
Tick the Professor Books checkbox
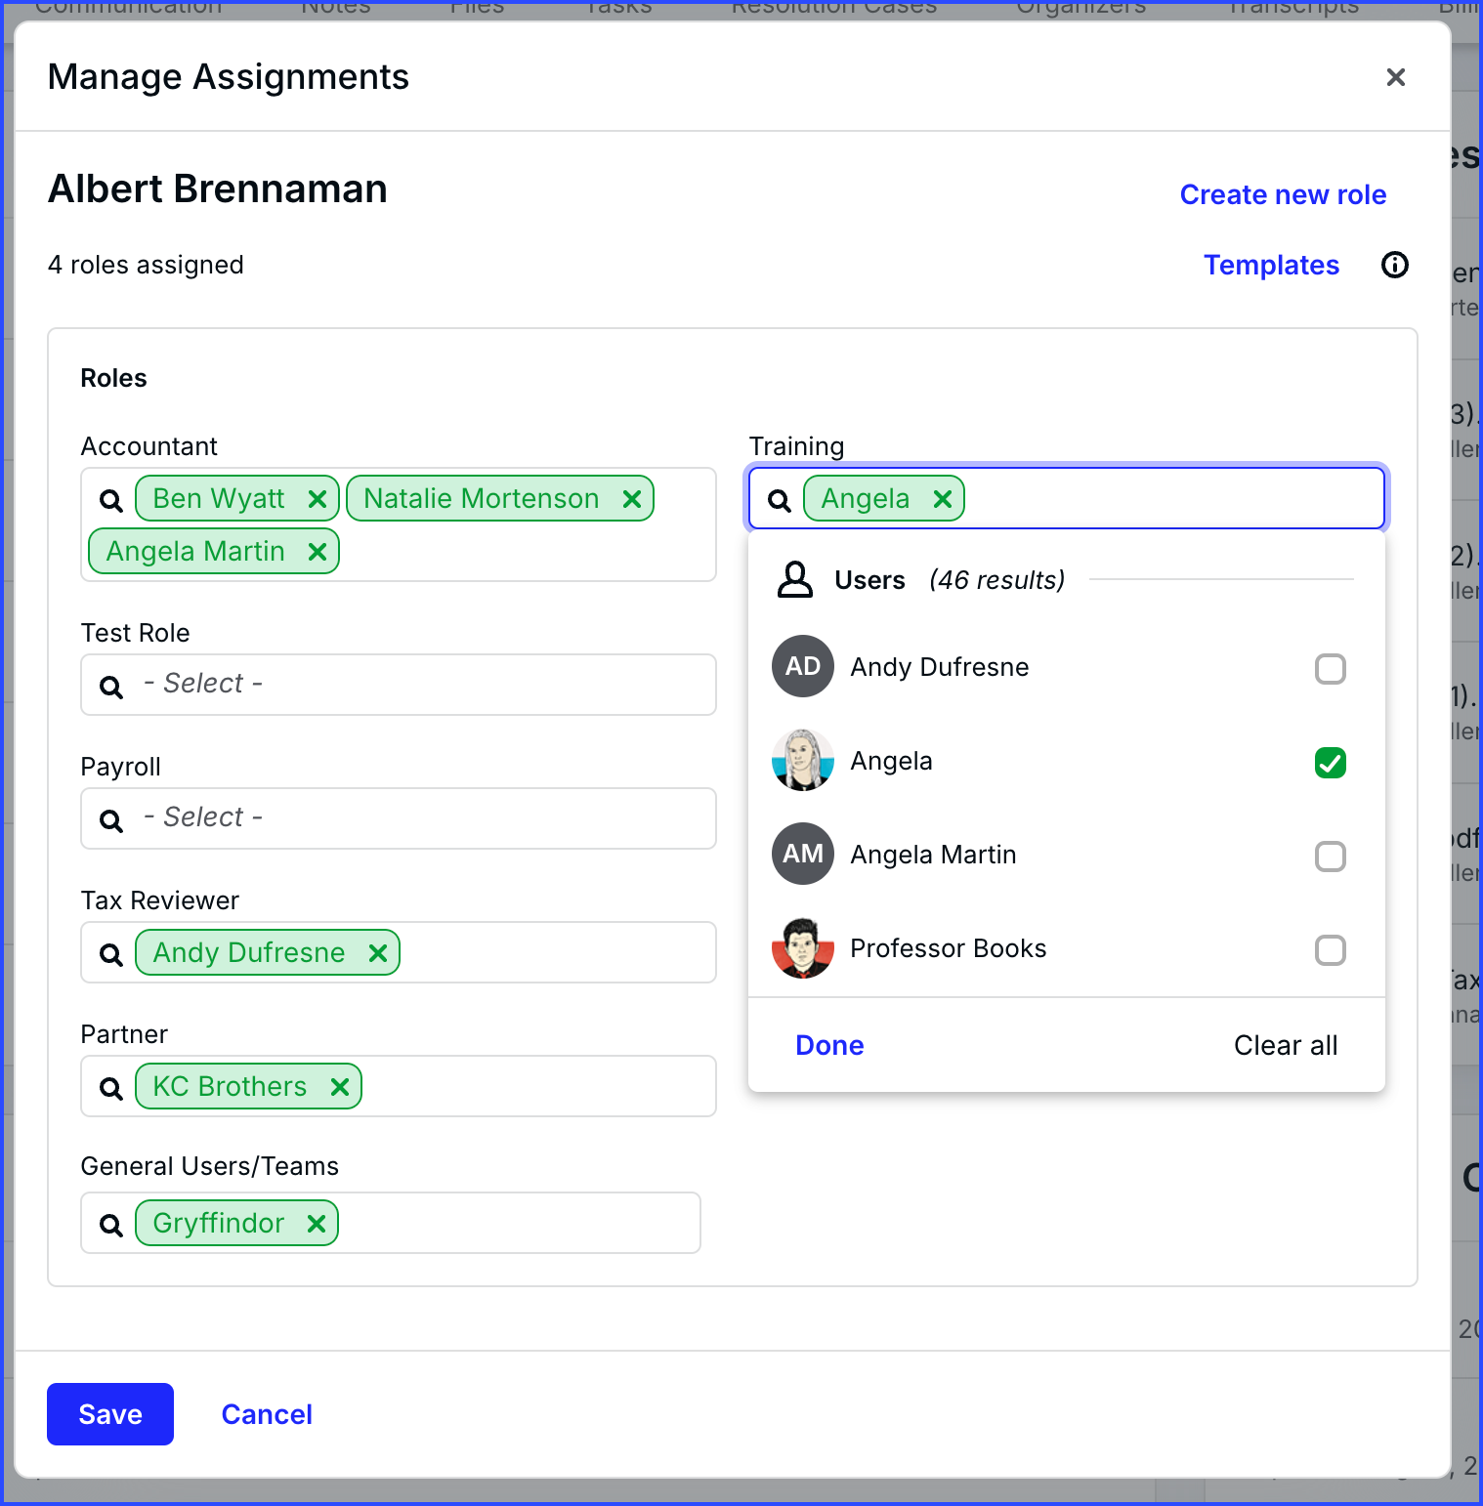click(1330, 950)
